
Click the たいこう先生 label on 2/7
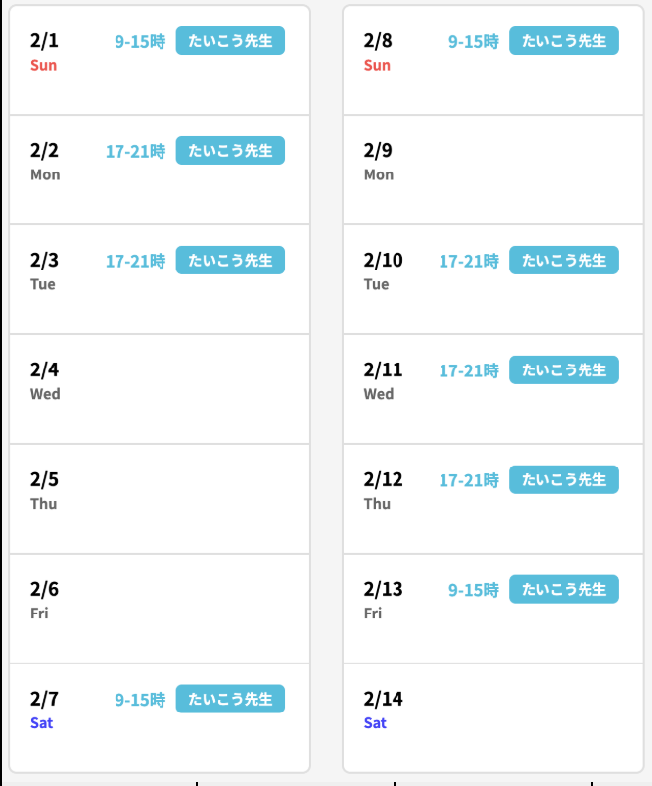click(230, 700)
